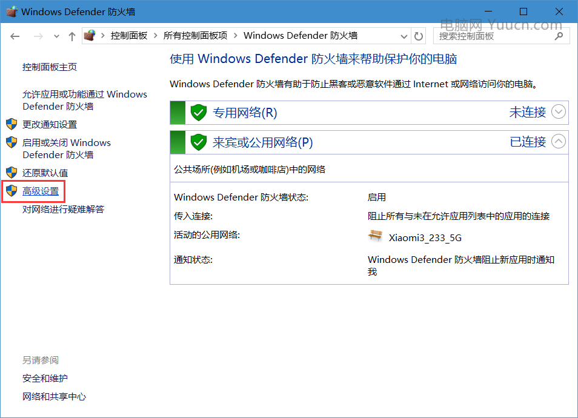The width and height of the screenshot is (578, 418).
Task: Open the 所有控制面板项 breadcrumb
Action: click(195, 35)
